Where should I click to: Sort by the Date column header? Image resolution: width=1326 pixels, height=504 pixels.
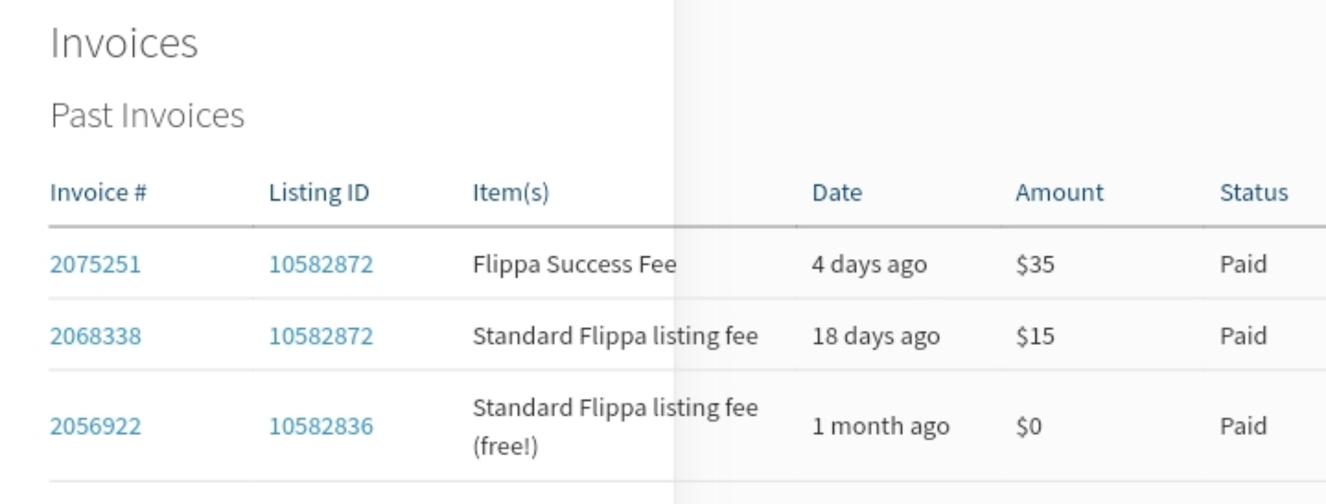click(x=837, y=193)
